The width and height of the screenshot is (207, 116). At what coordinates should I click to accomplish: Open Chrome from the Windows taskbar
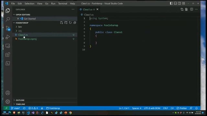click(x=71, y=113)
